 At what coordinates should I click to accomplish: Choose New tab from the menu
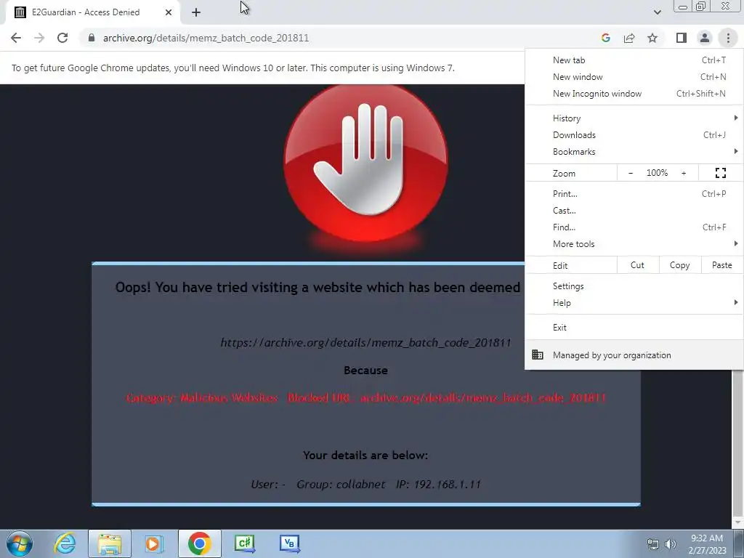[x=634, y=60]
